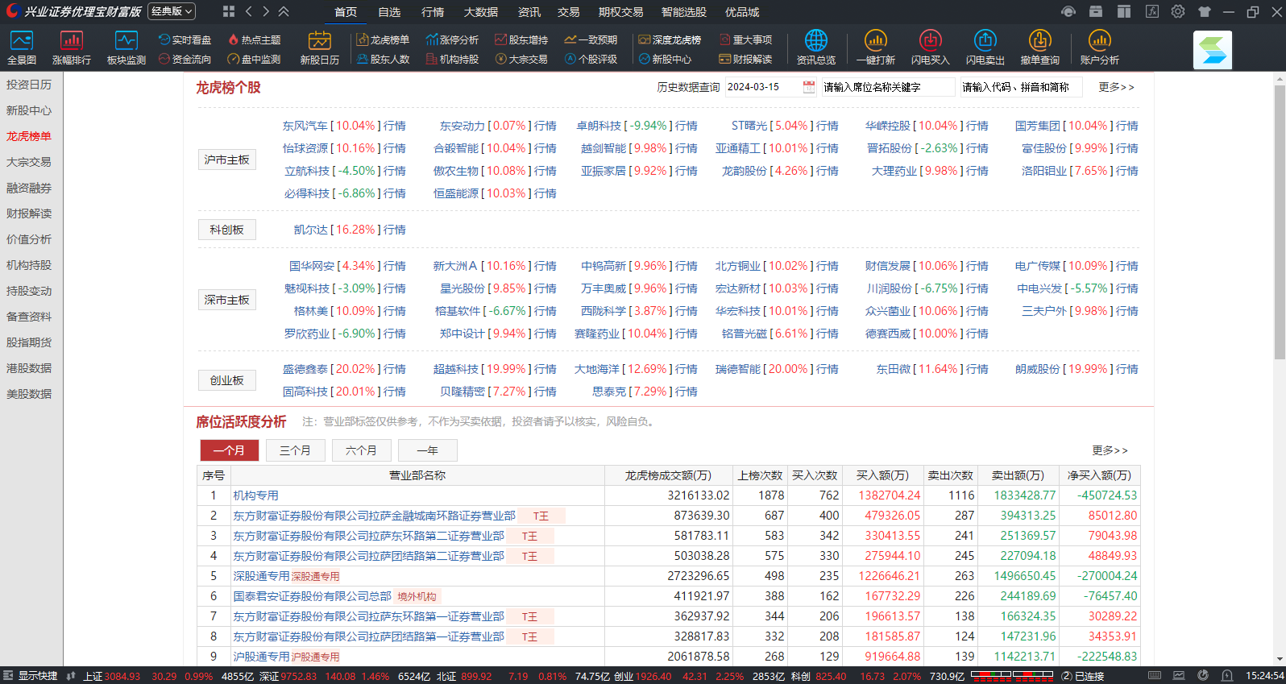Open 财报解读 toolbar item

tap(745, 59)
